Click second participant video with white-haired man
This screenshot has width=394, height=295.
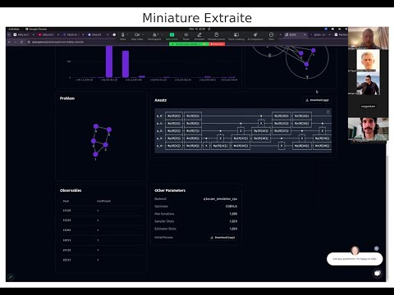pos(369,61)
